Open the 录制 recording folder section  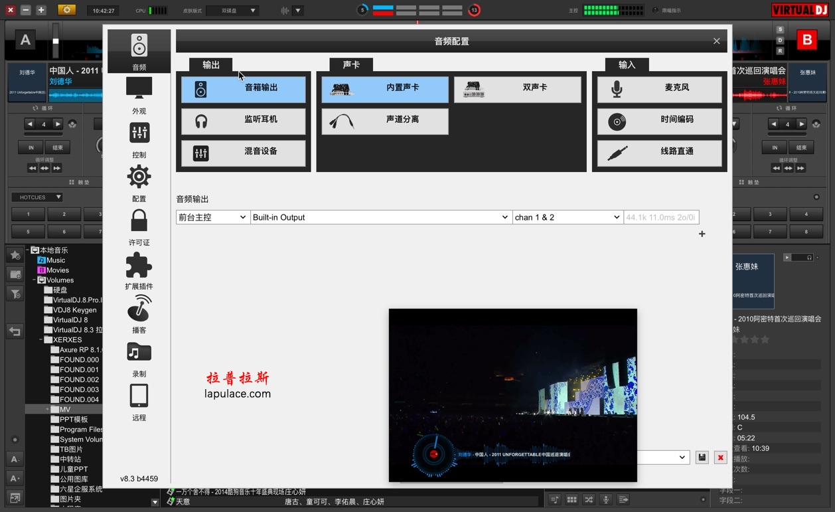tap(139, 358)
